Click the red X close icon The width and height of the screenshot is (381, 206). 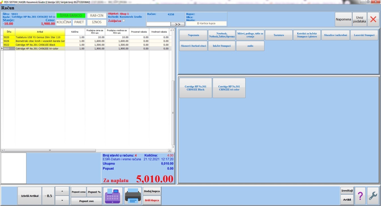(373, 20)
